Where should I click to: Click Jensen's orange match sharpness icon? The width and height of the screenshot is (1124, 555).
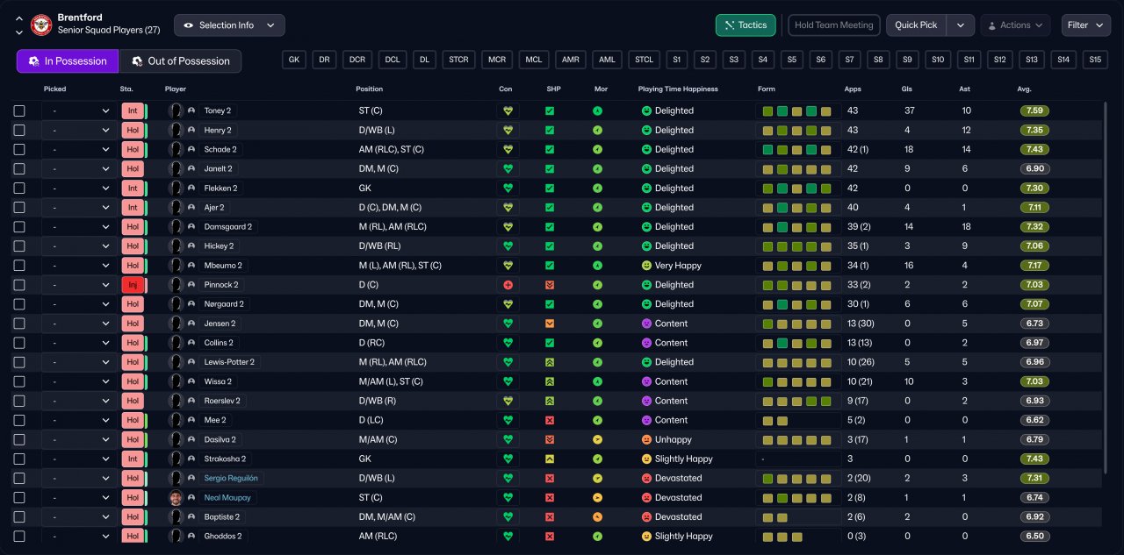550,324
